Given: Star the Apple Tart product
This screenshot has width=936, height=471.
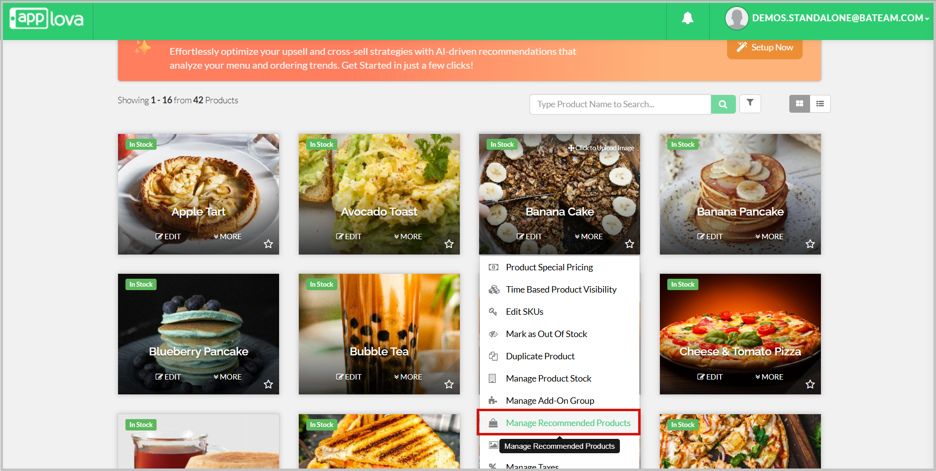Looking at the screenshot, I should pos(268,244).
